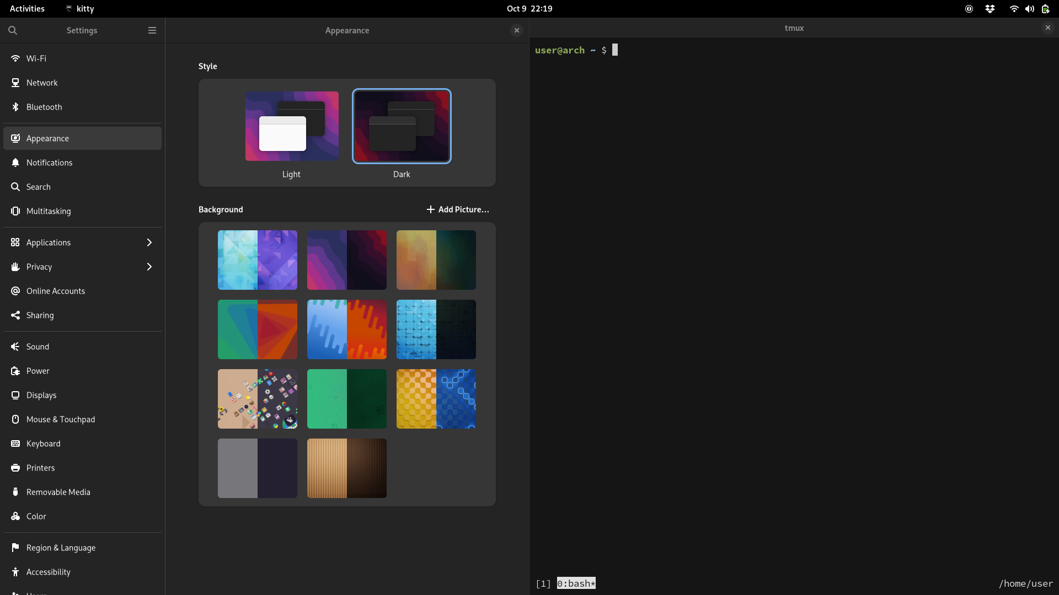
Task: Choose the wood grain wallpaper
Action: [347, 468]
